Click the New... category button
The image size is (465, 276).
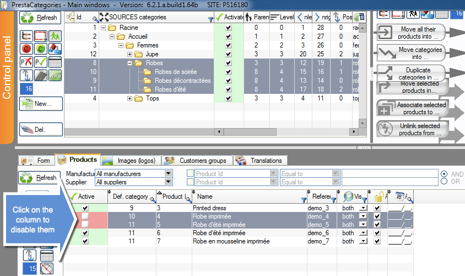click(41, 103)
